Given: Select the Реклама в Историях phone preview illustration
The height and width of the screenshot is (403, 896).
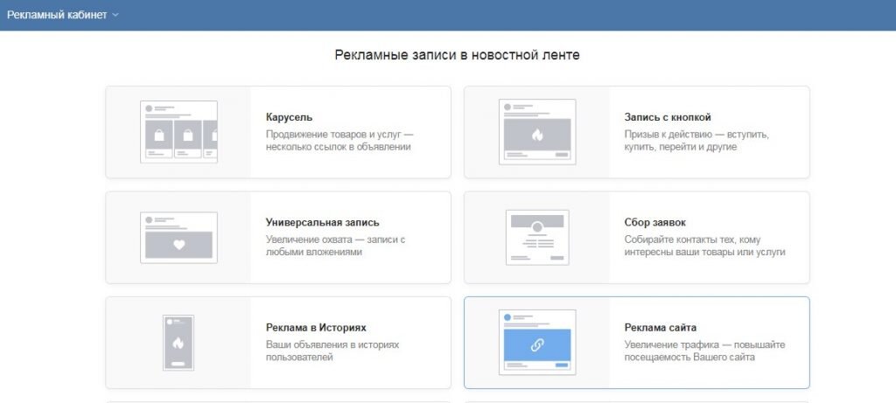Looking at the screenshot, I should (178, 343).
